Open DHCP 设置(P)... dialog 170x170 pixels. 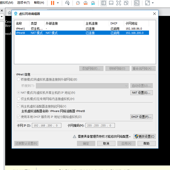141,117
